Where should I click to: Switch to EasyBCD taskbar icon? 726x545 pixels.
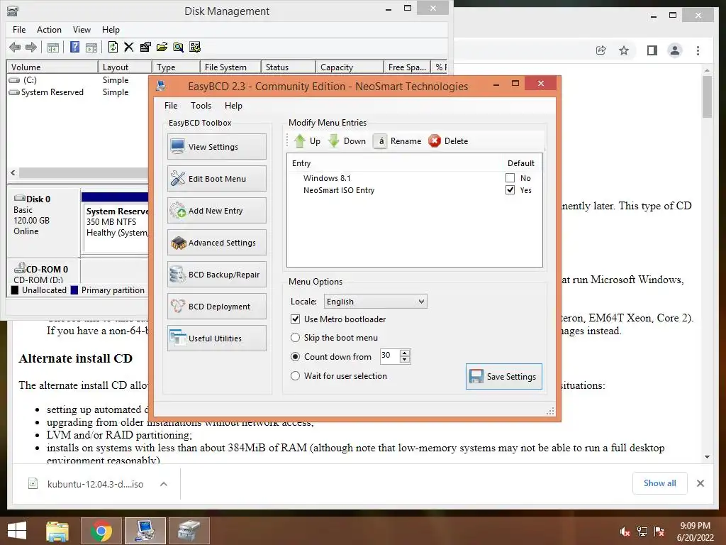(145, 531)
